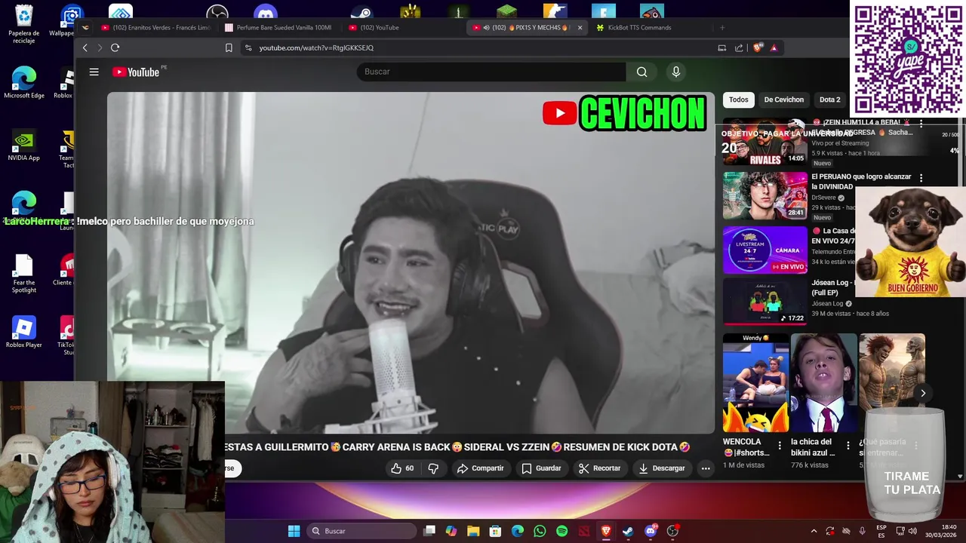Open Discord from the taskbar
The image size is (966, 543).
pyautogui.click(x=651, y=531)
